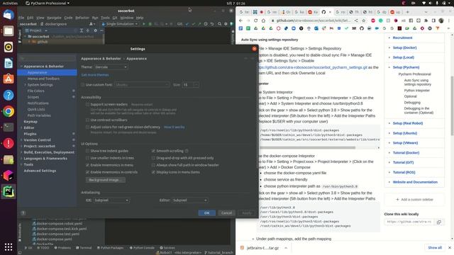
Task: Open the Python Packages tab
Action: click(x=111, y=248)
